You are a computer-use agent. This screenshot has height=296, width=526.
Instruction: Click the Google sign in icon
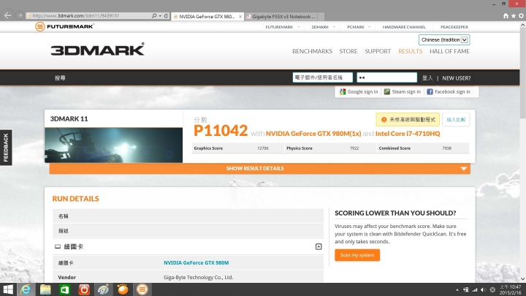[343, 91]
